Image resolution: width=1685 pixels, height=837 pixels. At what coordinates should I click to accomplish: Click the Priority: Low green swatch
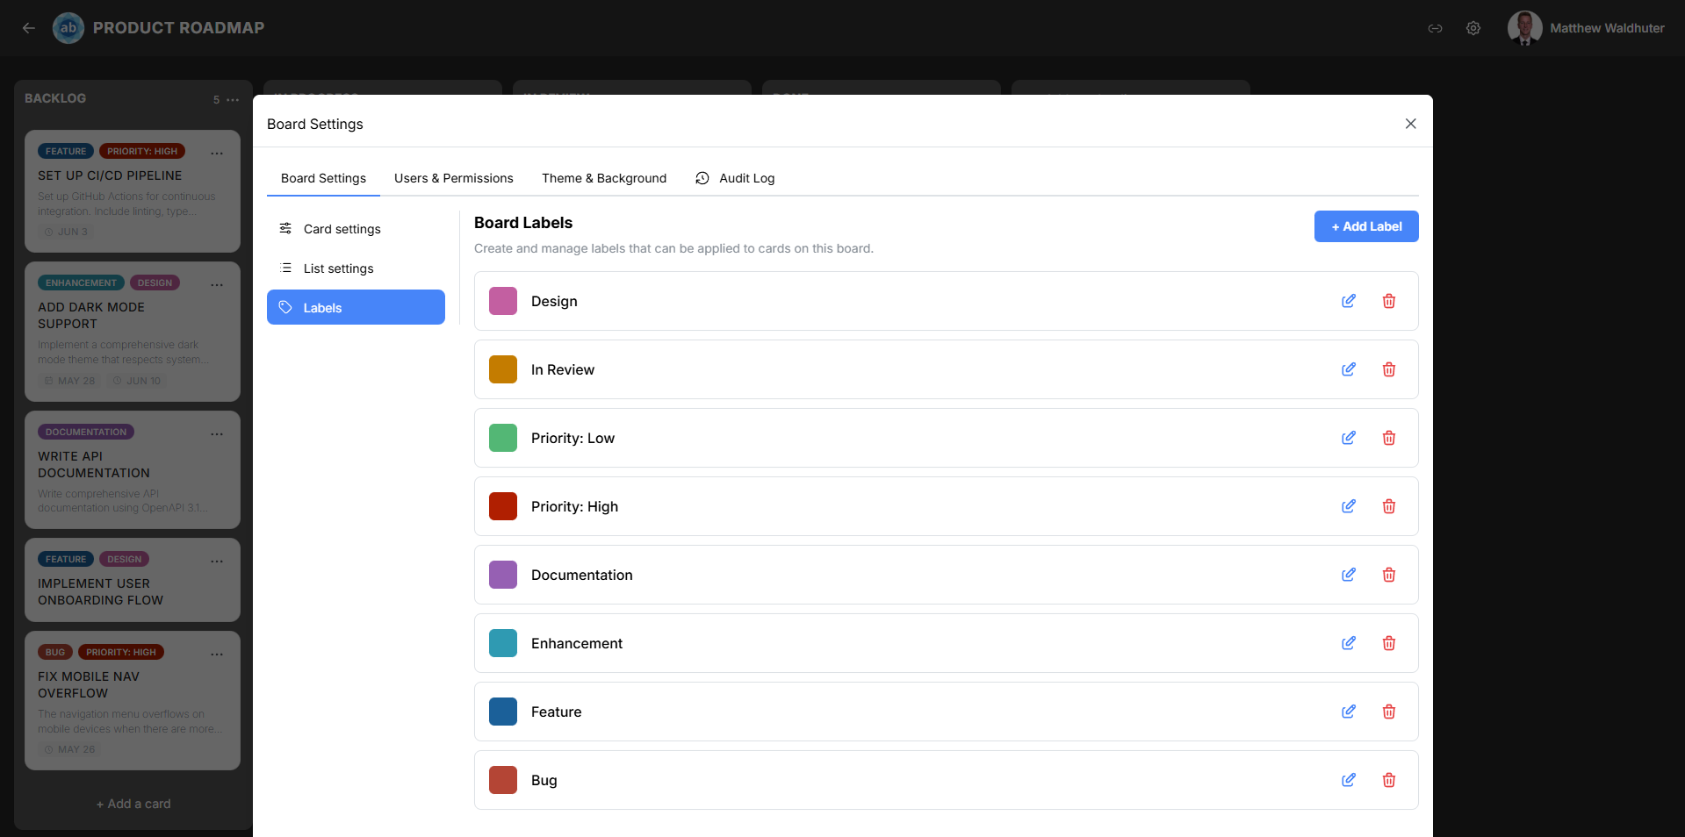pyautogui.click(x=503, y=438)
